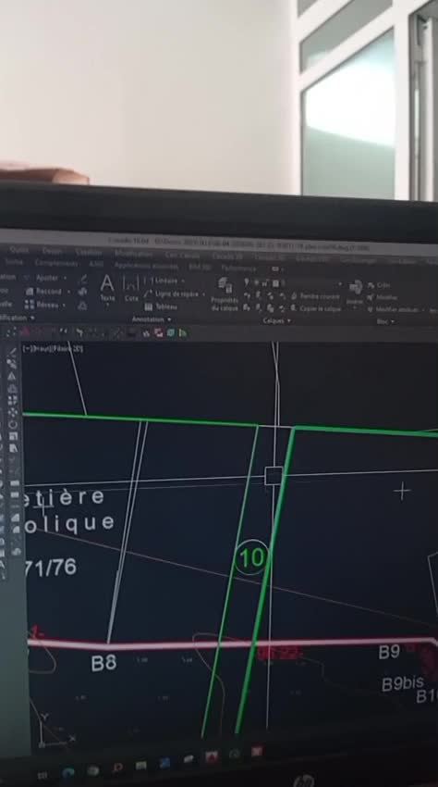Expand the Calques panel
Viewport: 438px width, 787px height.
[x=276, y=320]
